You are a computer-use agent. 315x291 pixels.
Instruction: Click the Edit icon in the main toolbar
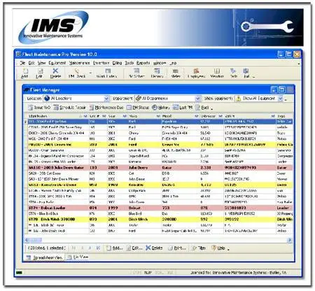[x=39, y=73]
